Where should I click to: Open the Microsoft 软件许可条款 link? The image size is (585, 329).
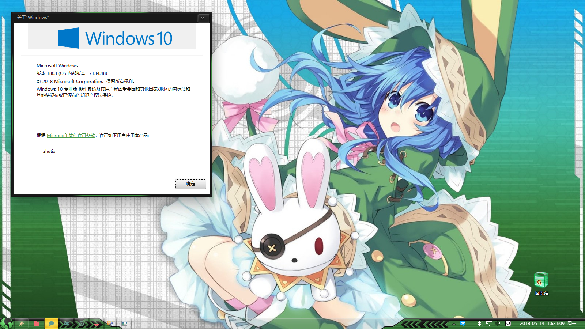coord(71,136)
